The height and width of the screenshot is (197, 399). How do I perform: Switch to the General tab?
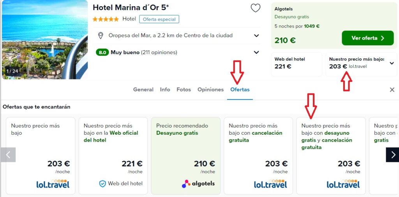point(143,90)
